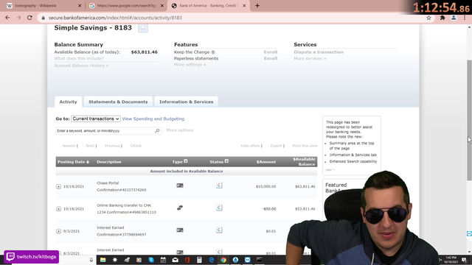Go back using the browser back arrow

[x=7, y=18]
